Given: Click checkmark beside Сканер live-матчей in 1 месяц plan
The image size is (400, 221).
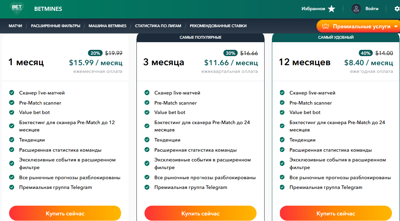Looking at the screenshot, I should pyautogui.click(x=12, y=92).
